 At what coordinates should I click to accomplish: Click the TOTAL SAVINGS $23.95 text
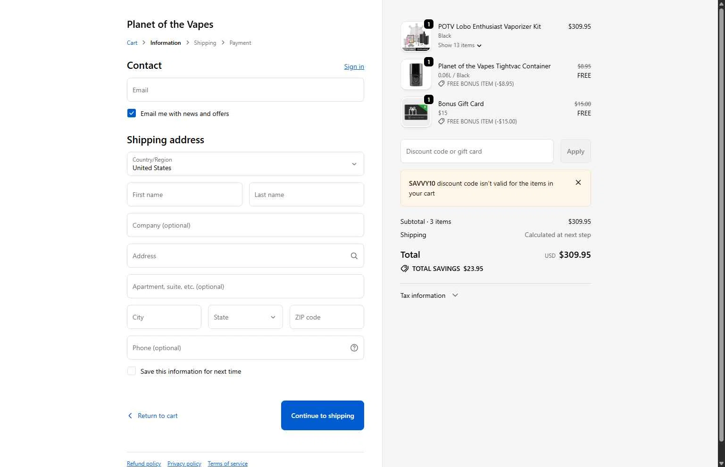tap(448, 269)
